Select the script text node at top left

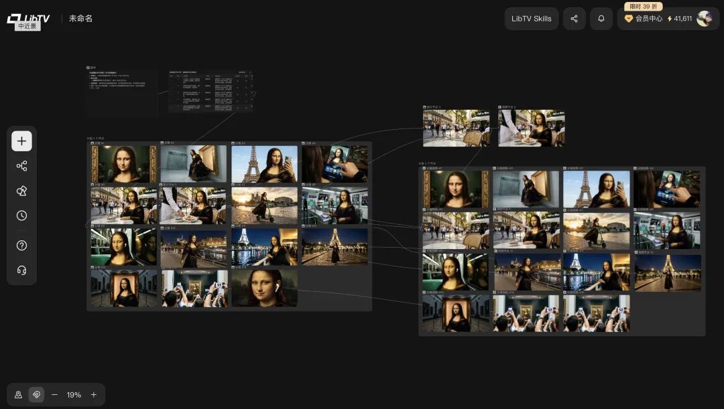click(123, 94)
